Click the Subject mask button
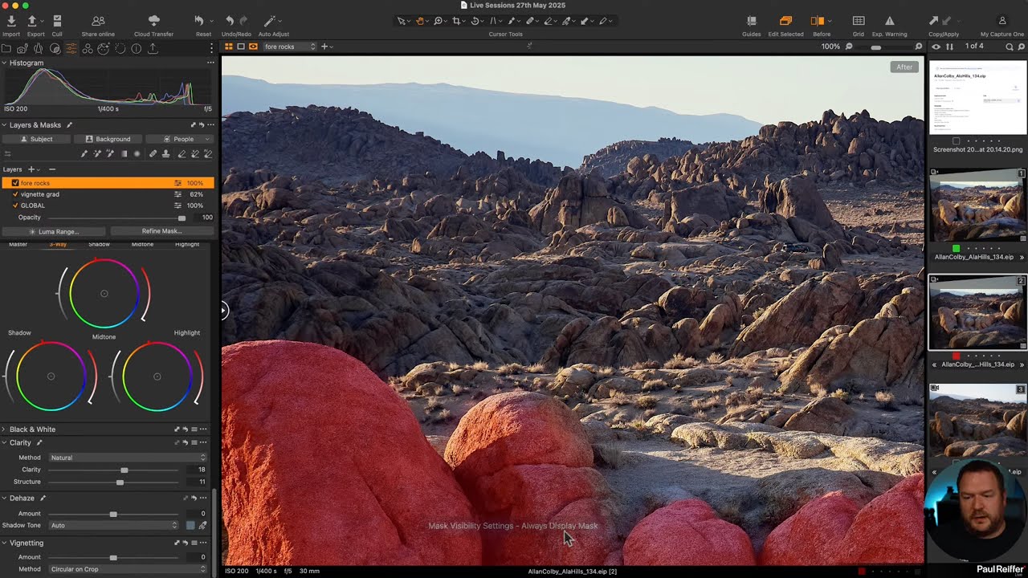Image resolution: width=1028 pixels, height=578 pixels. click(36, 139)
